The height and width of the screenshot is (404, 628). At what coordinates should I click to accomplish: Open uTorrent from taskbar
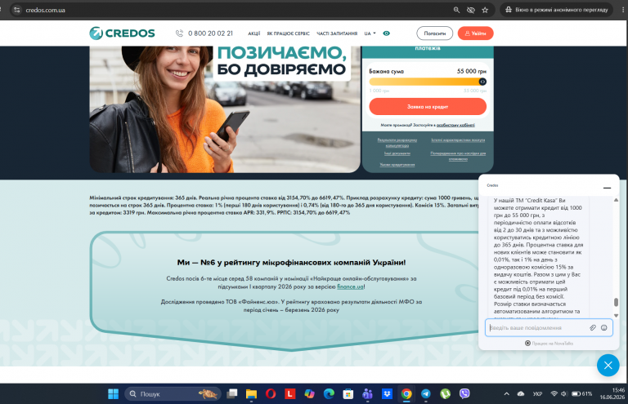(445, 394)
